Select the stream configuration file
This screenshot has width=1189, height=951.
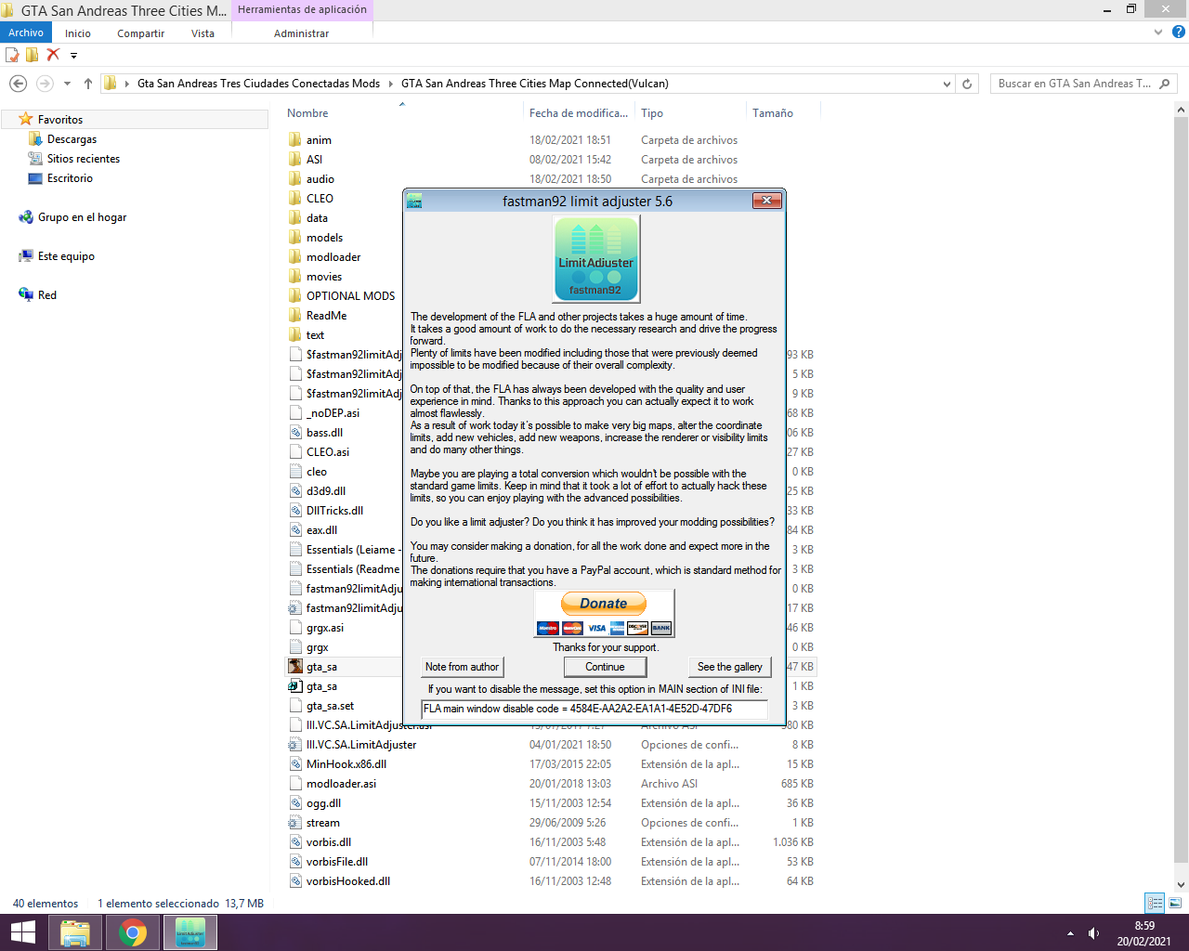tap(322, 823)
